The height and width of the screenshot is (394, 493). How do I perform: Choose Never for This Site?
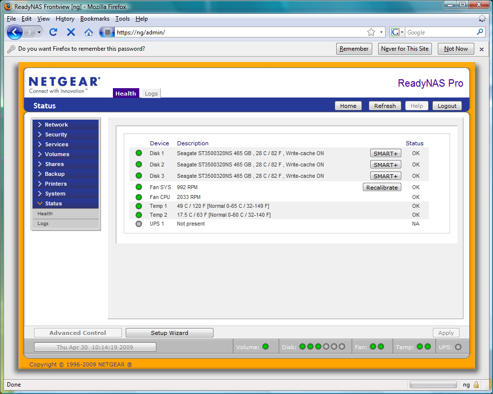point(405,49)
